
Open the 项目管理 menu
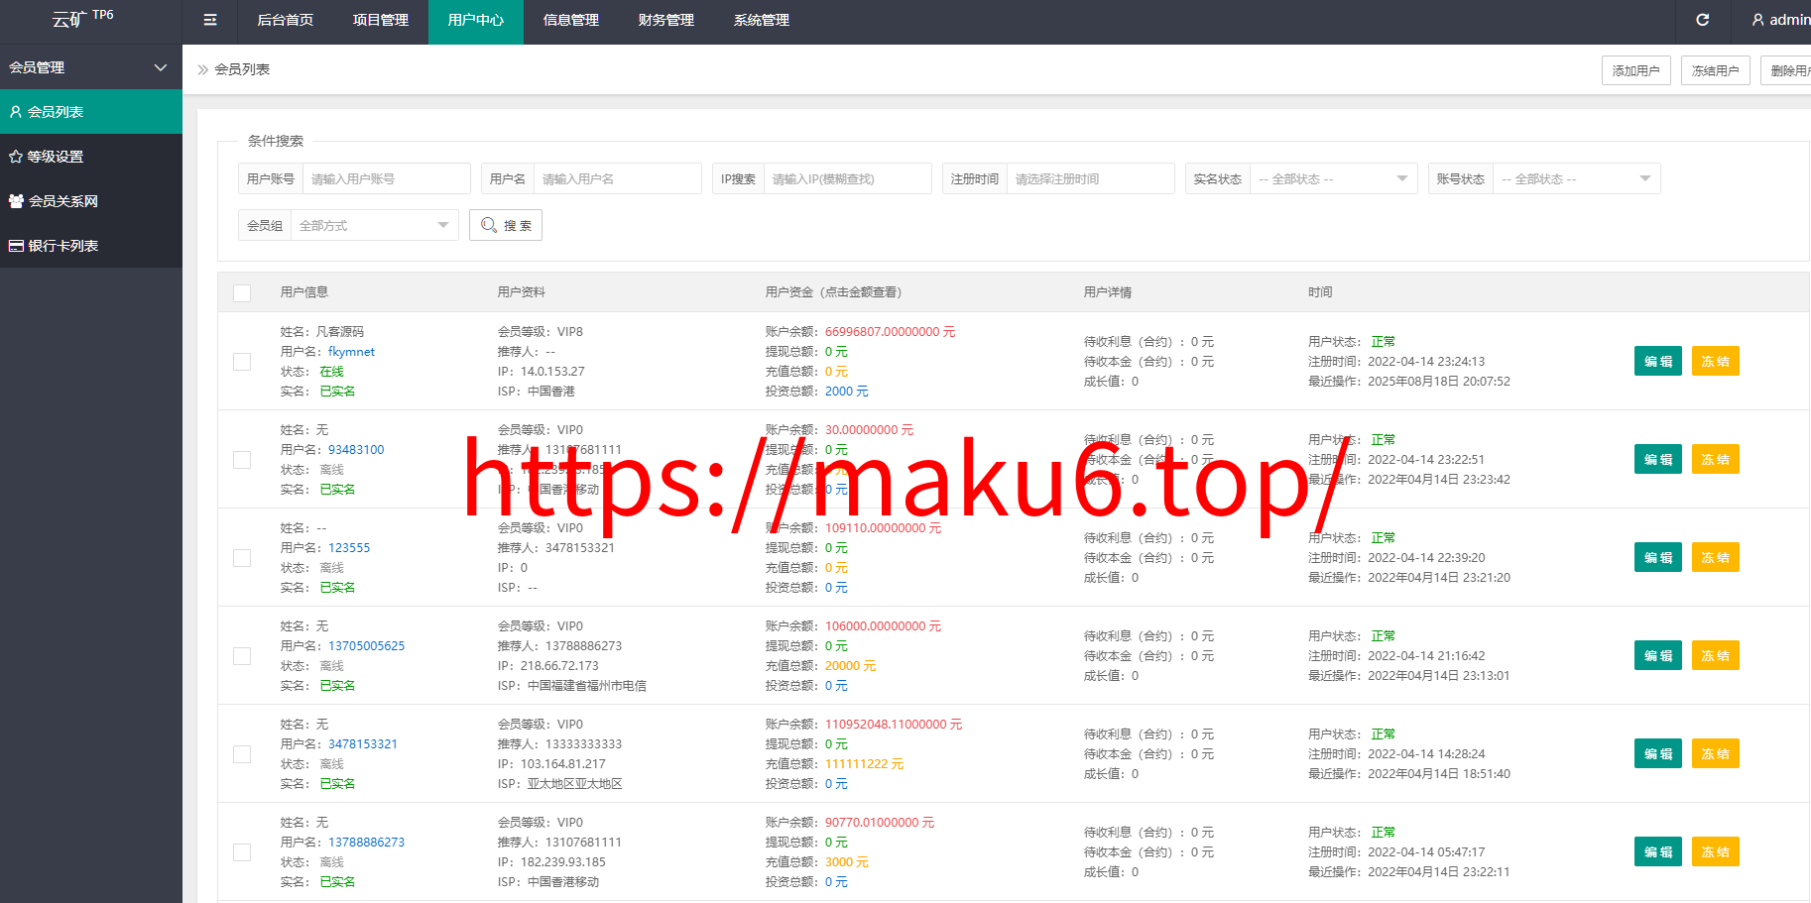click(381, 20)
